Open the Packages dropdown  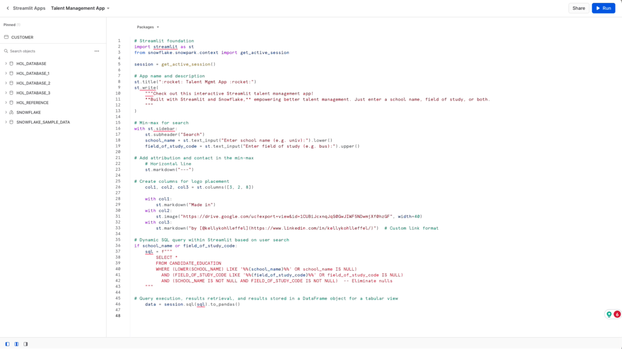[x=148, y=27]
